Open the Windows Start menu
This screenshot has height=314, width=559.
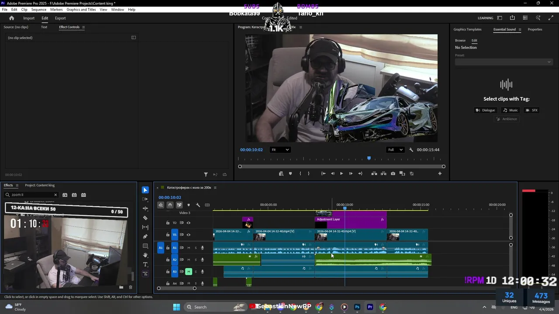point(176,307)
